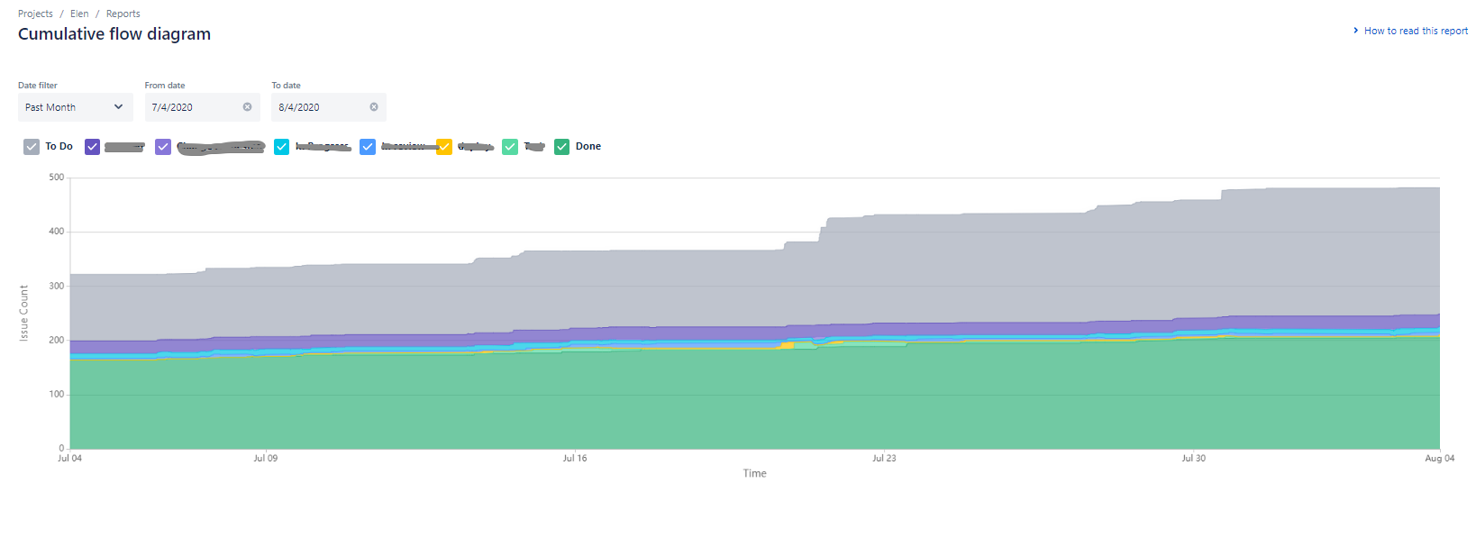
Task: Uncheck the Done status checkbox
Action: tap(562, 147)
